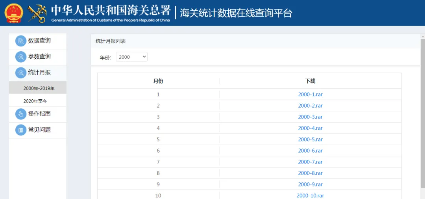Download the 2000-7.rar file
425x199 pixels.
pos(310,162)
